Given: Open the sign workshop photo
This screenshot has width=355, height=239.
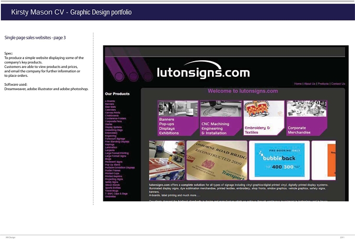Looking at the screenshot, I should click(167, 161).
